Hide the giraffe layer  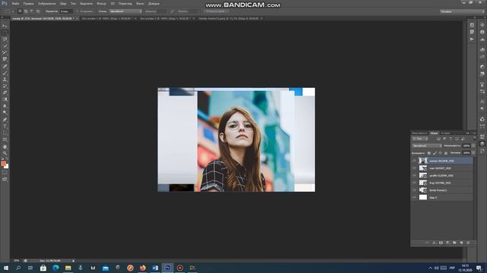click(x=414, y=175)
